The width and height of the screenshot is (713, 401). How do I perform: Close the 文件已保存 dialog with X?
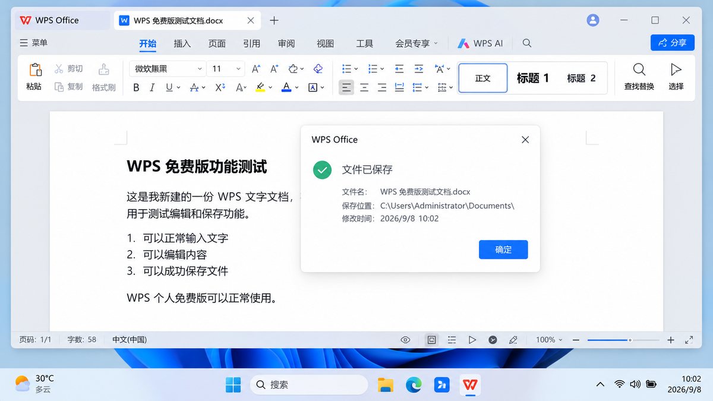[x=525, y=140]
